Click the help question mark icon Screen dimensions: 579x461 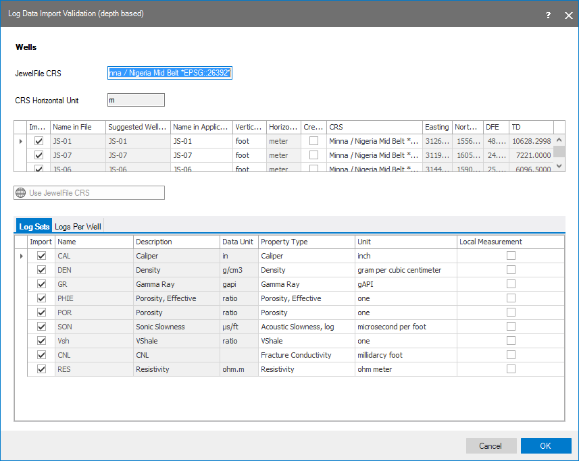pyautogui.click(x=548, y=15)
